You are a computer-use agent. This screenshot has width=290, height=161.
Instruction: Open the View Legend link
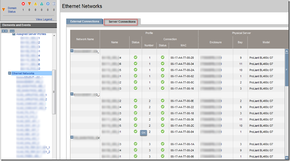tap(45, 19)
